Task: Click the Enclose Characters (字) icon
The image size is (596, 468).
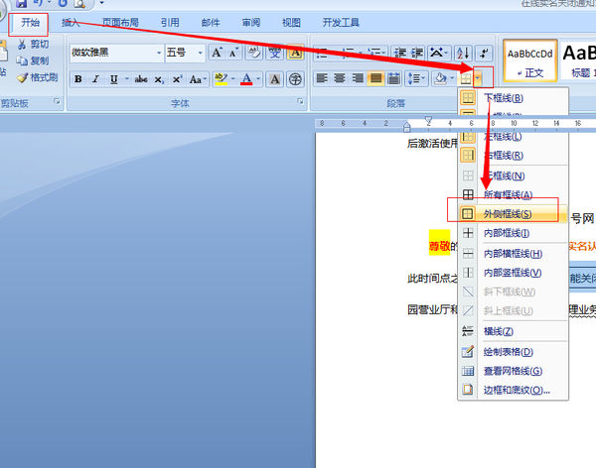Action: point(295,79)
